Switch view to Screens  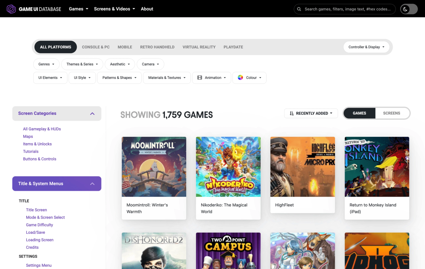pos(392,113)
